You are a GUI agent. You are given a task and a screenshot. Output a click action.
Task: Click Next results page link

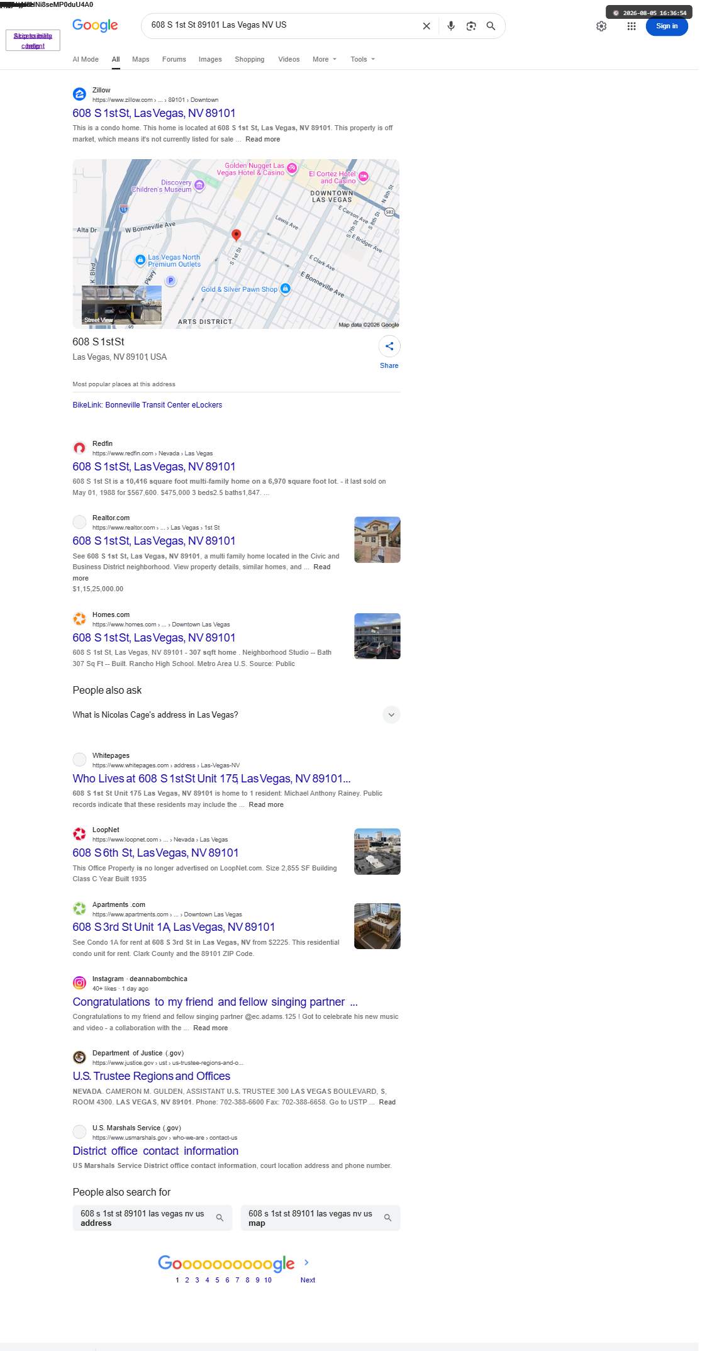pos(308,1280)
